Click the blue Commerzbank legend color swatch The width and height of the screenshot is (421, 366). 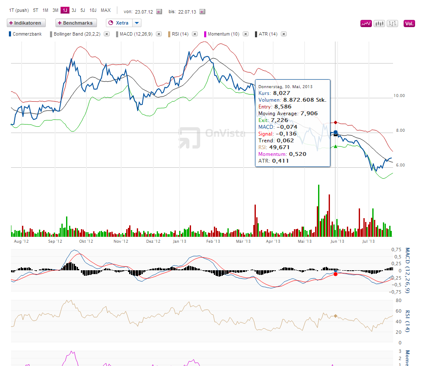(10, 34)
